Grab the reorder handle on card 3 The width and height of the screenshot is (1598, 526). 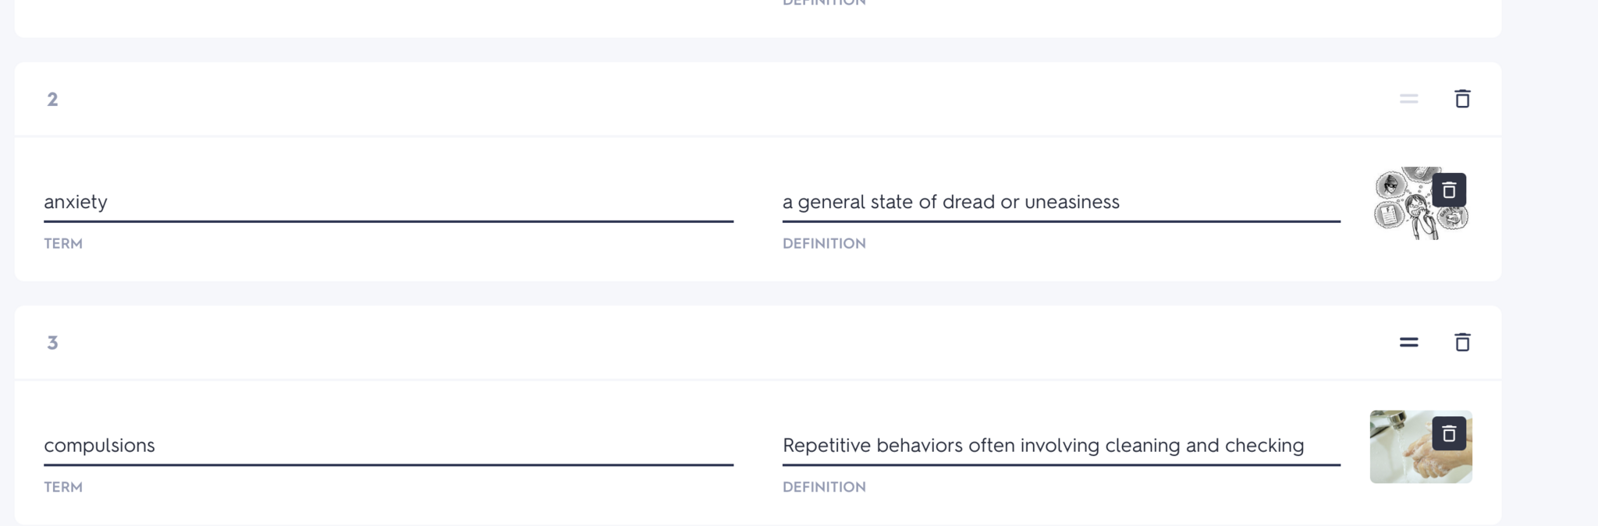point(1408,342)
